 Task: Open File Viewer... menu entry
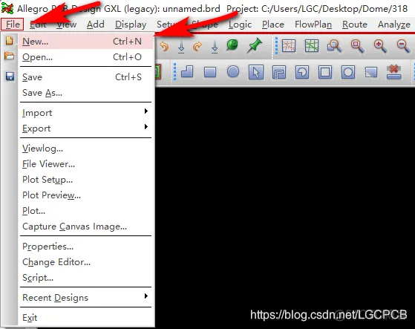coord(86,164)
